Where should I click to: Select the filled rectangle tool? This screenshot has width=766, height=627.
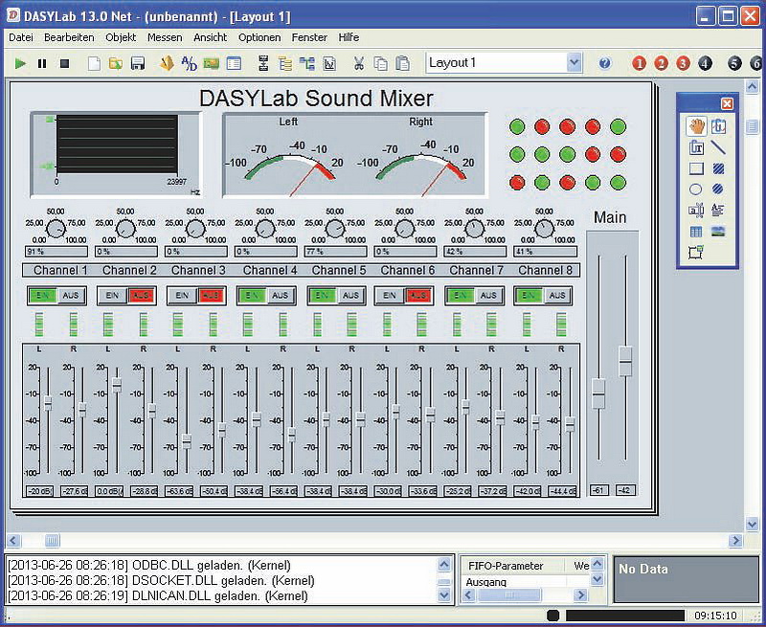pos(718,168)
